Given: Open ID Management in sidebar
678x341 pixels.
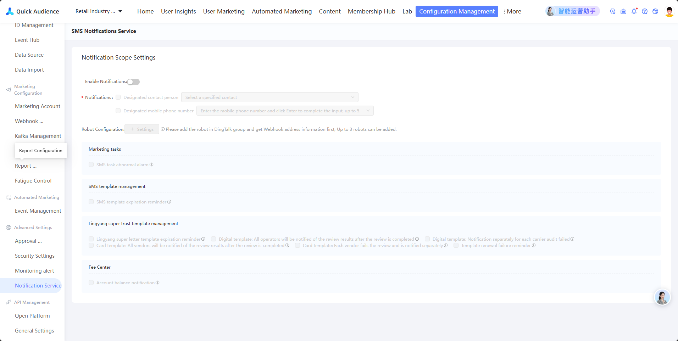Looking at the screenshot, I should point(34,25).
